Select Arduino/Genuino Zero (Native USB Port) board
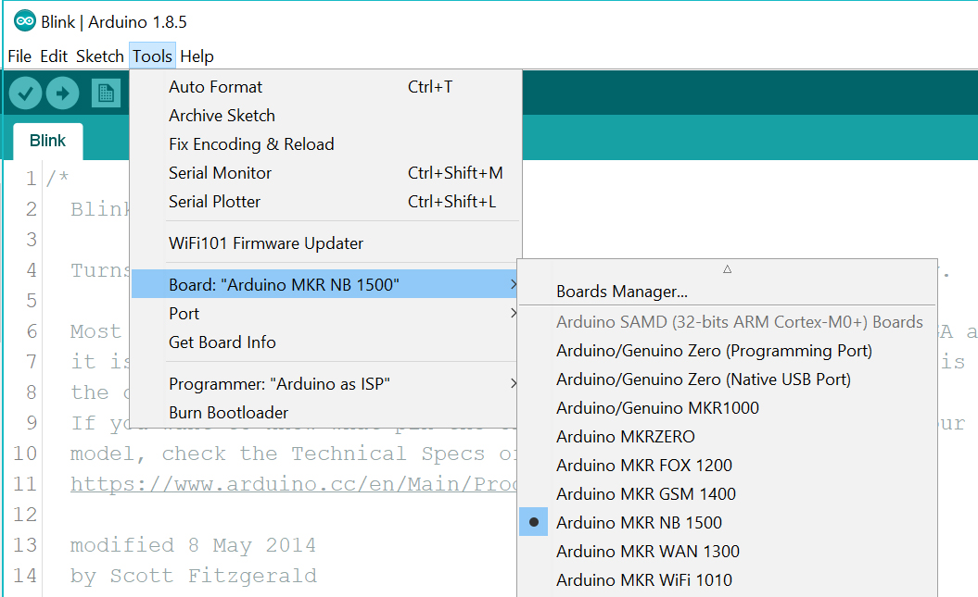Image resolution: width=978 pixels, height=597 pixels. click(728, 379)
